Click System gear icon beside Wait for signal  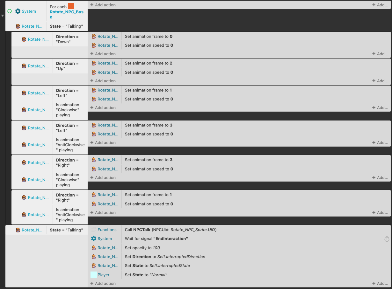[x=93, y=238]
